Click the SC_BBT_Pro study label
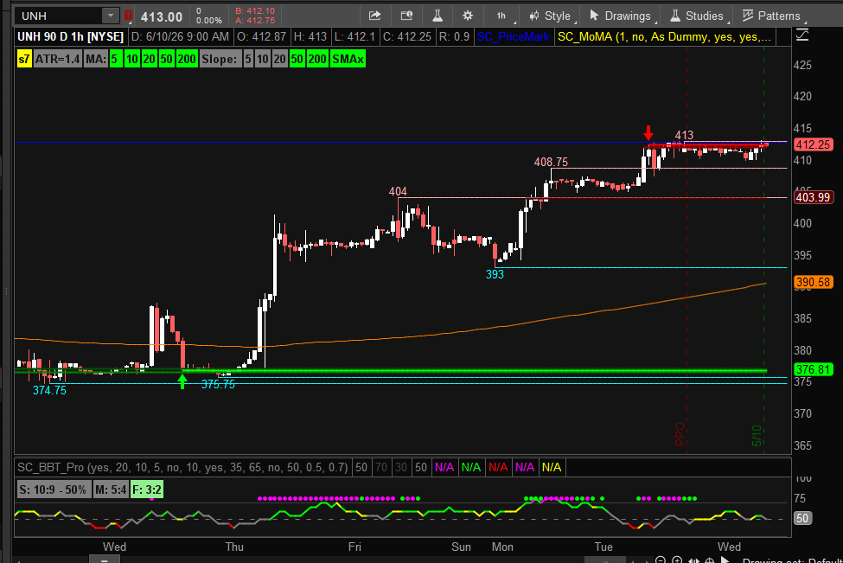 pyautogui.click(x=182, y=467)
